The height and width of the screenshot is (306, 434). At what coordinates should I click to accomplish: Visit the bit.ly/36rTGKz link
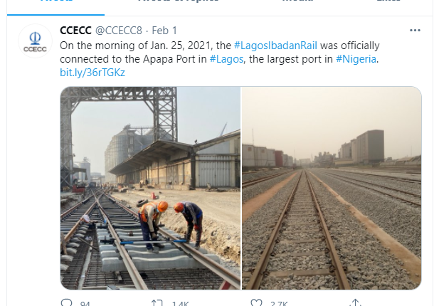[x=83, y=72]
